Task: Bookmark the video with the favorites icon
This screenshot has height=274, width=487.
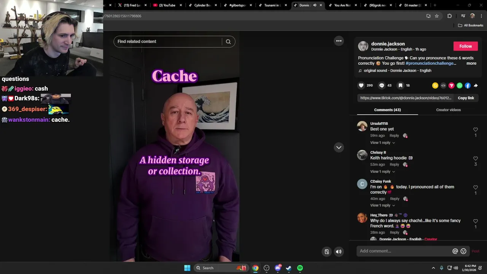Action: tap(400, 86)
